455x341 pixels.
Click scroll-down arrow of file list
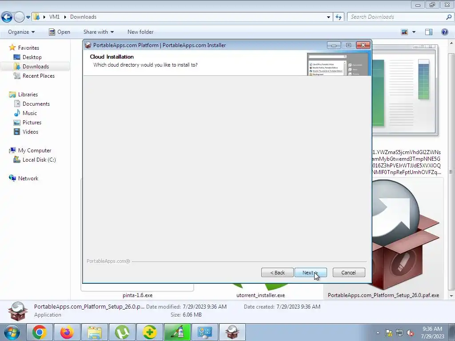[451, 296]
